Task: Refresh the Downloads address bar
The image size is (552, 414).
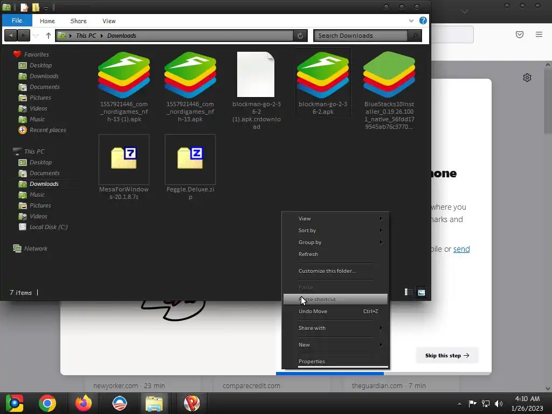Action: [x=300, y=36]
